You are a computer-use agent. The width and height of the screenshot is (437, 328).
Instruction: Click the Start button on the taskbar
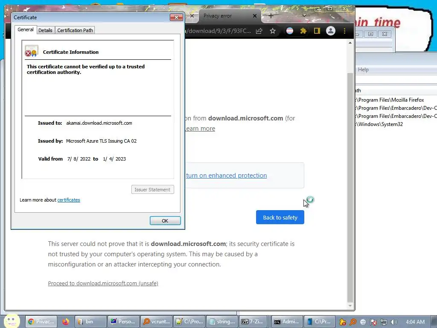pyautogui.click(x=12, y=321)
